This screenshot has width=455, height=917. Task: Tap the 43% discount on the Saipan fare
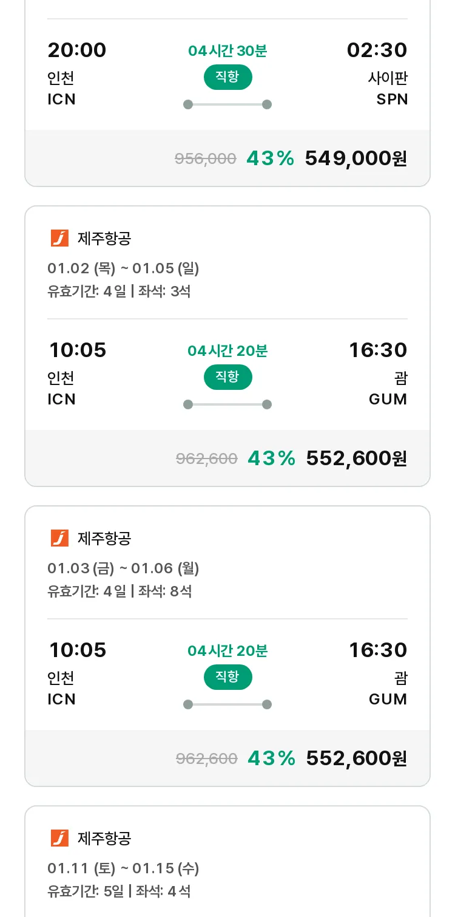pos(270,159)
